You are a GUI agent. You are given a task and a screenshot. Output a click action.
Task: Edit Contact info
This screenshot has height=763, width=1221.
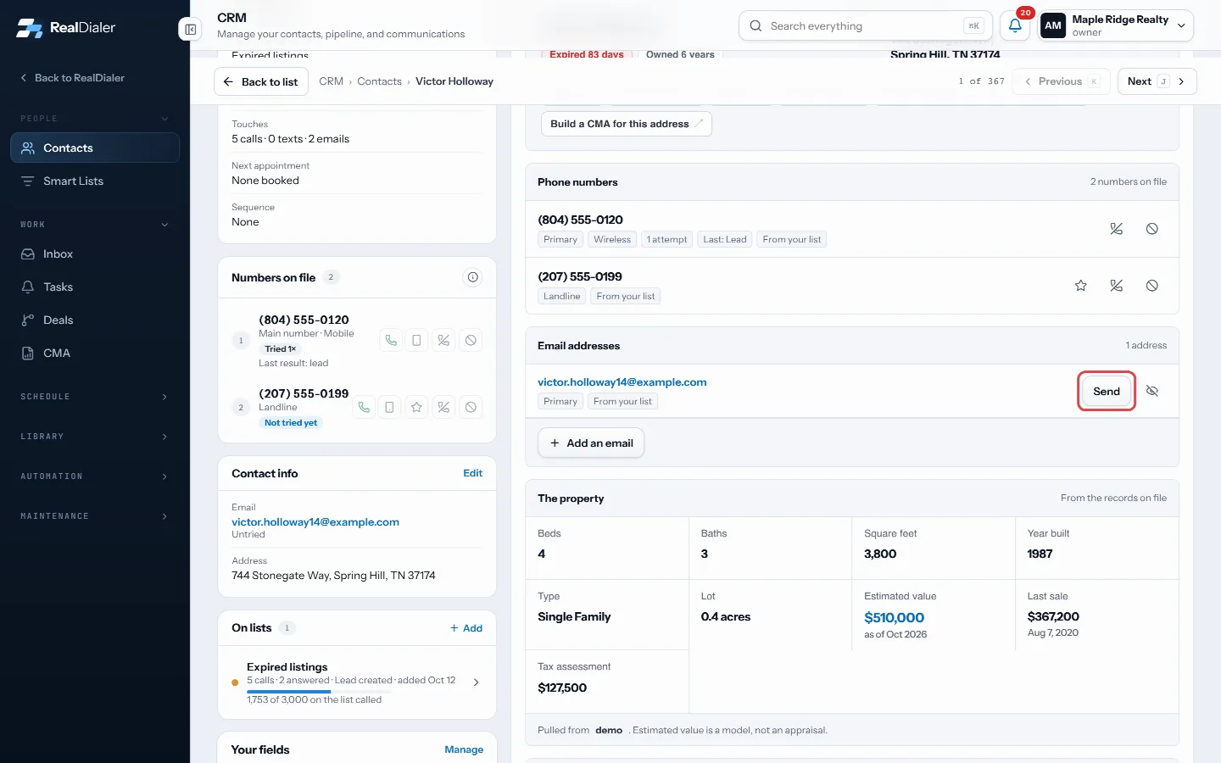click(472, 473)
